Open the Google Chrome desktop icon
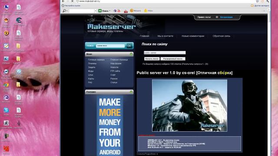The width and height of the screenshot is (278, 156). pos(6,87)
